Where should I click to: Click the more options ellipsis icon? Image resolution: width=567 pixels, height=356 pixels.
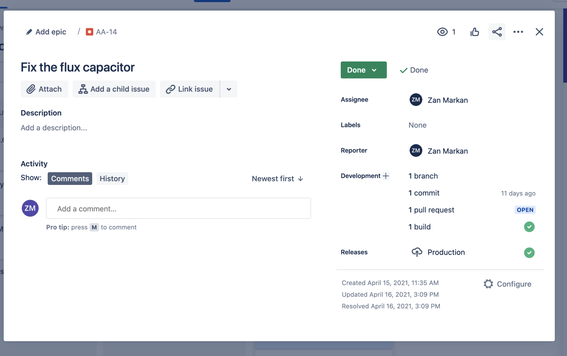click(518, 32)
